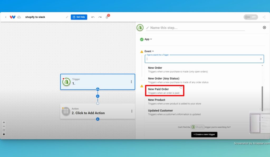Click the Shopify icon on Trigger node
The width and height of the screenshot is (270, 157).
tap(66, 82)
